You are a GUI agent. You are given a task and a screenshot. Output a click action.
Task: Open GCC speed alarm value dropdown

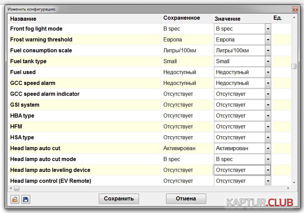click(268, 83)
